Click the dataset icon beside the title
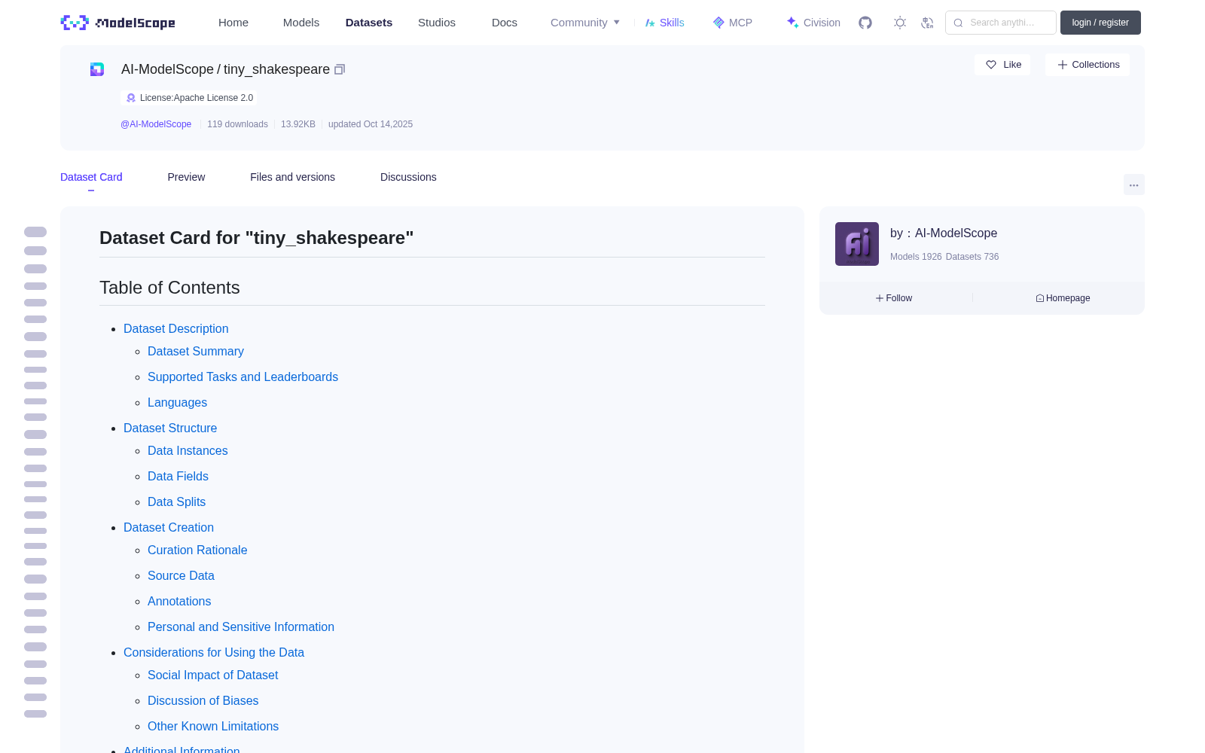1205x753 pixels. (97, 69)
